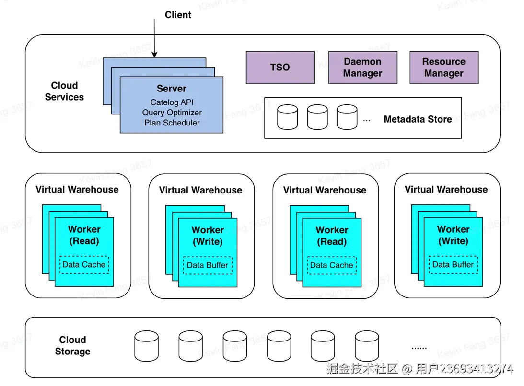The height and width of the screenshot is (386, 524).
Task: Click a Metadata Store database cylinder
Action: 287,117
